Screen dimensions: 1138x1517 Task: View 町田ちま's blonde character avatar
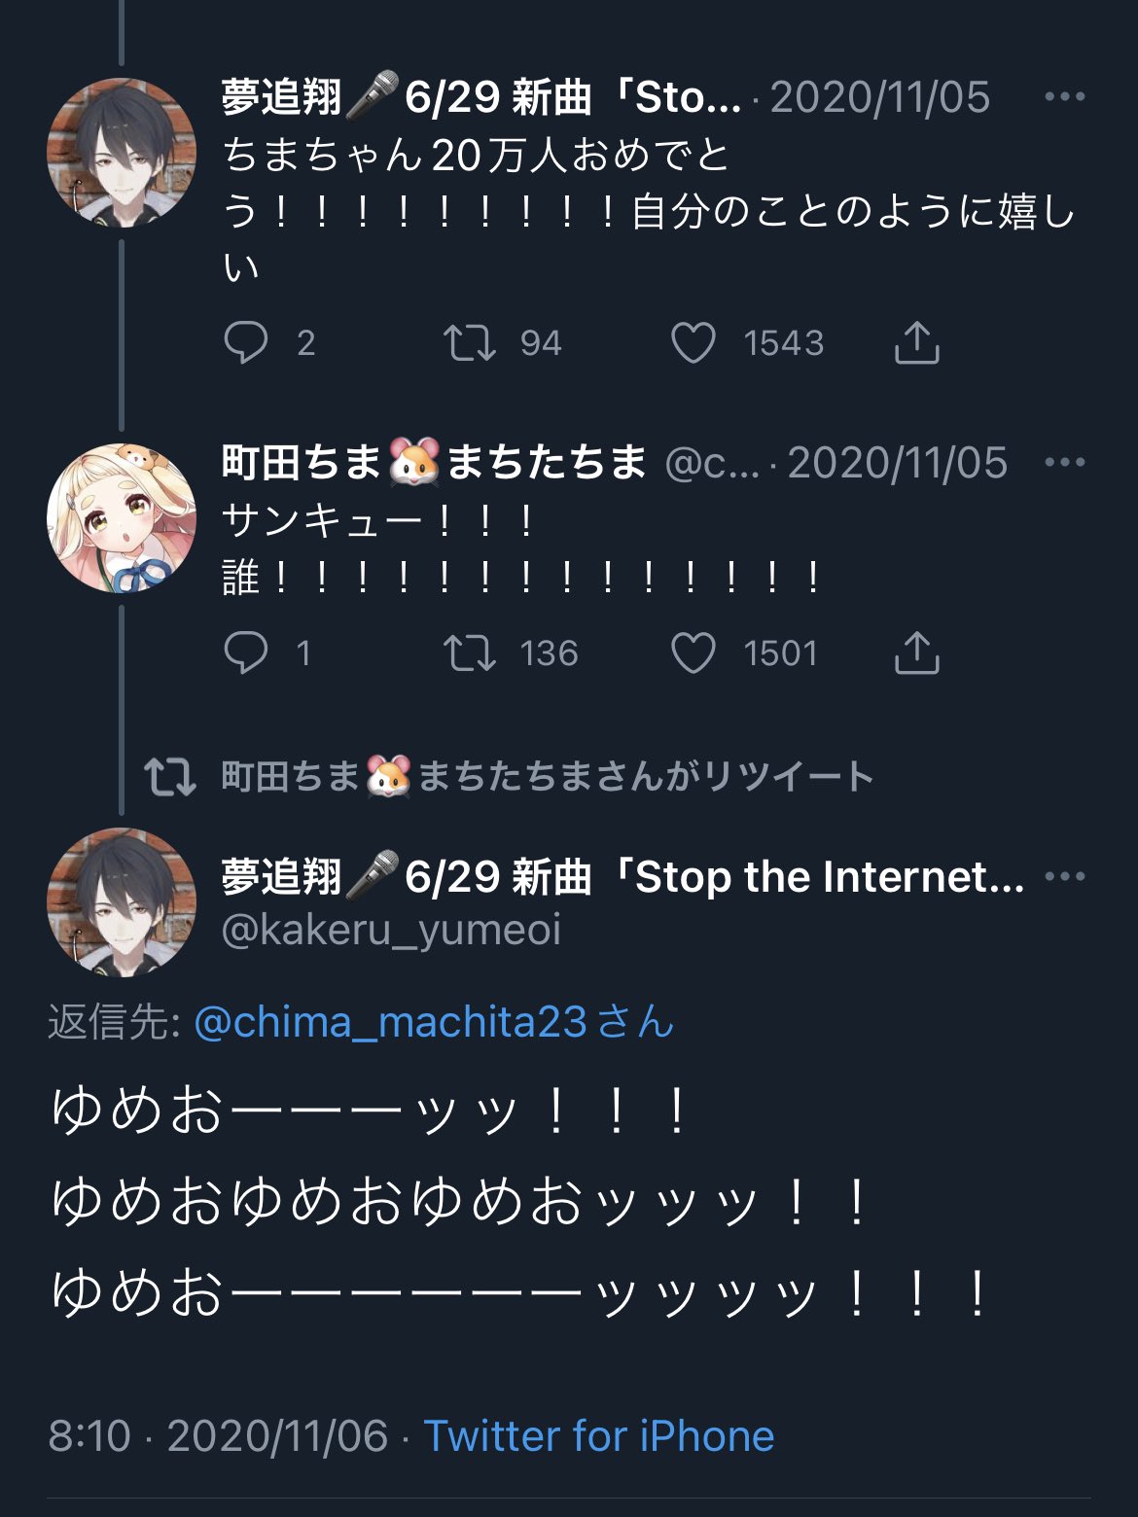(122, 518)
